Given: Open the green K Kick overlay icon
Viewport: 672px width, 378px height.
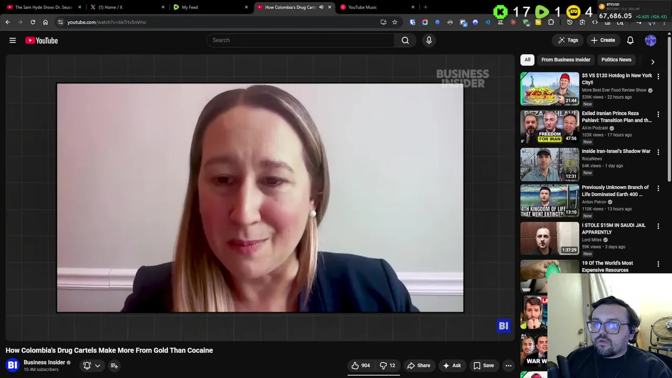Looking at the screenshot, I should click(500, 11).
